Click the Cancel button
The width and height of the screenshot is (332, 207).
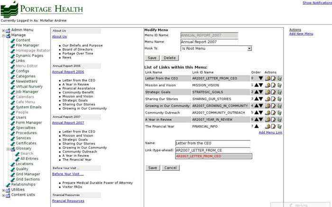point(170,168)
